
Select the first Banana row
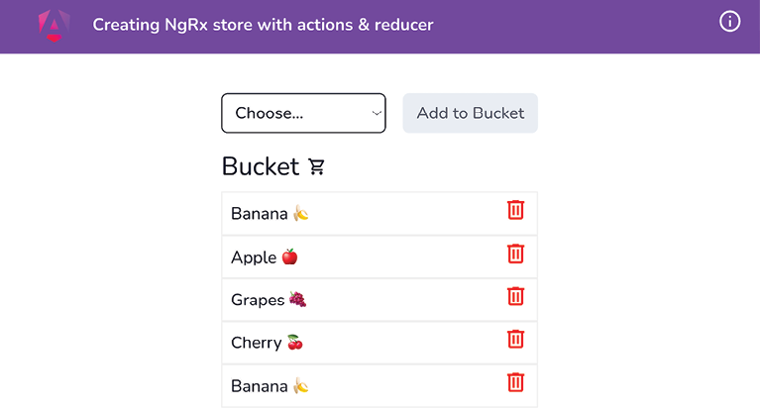click(x=380, y=214)
